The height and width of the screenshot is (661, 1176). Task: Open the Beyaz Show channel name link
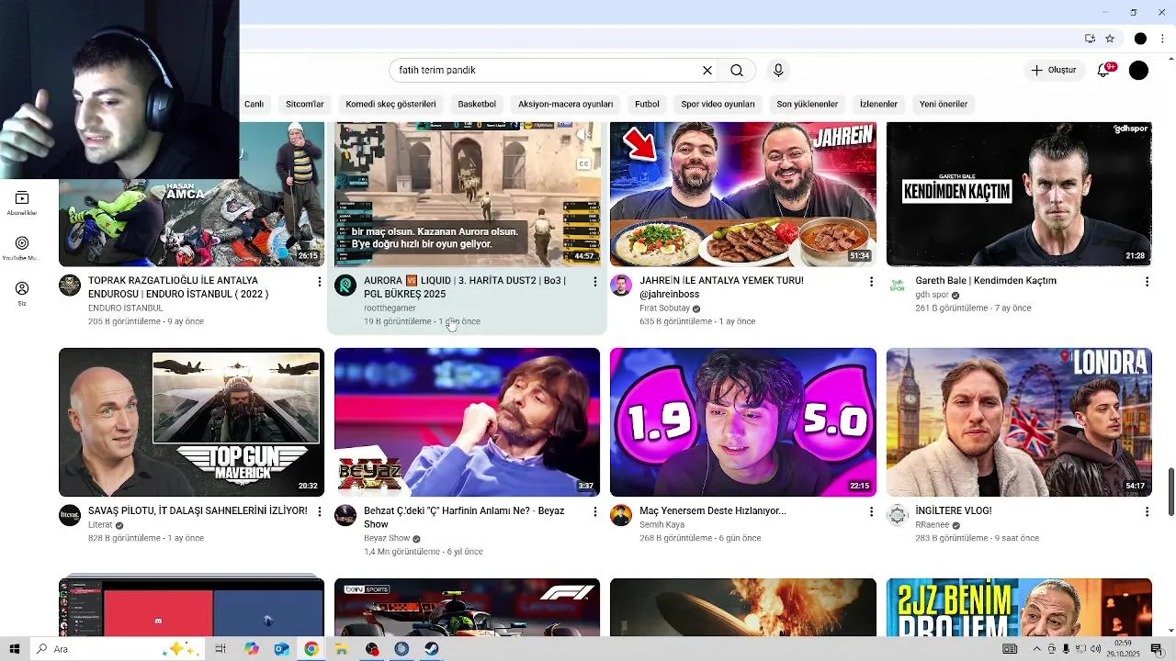pos(387,538)
